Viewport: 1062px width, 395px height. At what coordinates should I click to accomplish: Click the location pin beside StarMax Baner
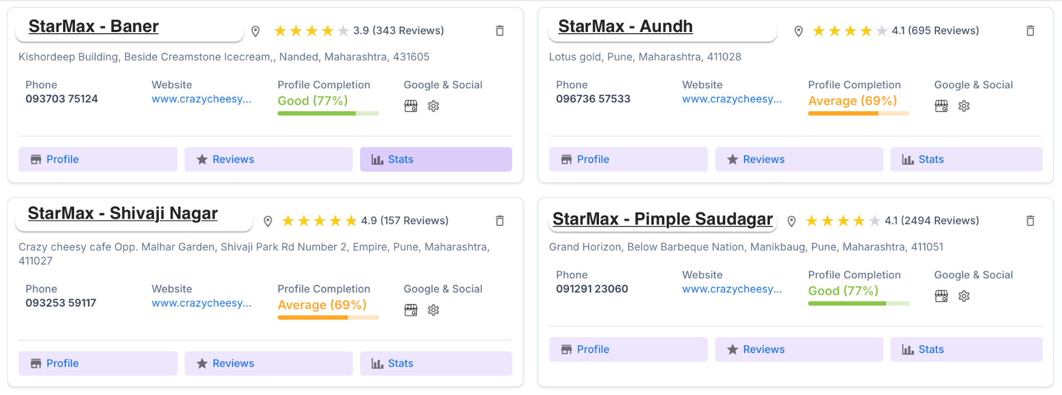coord(255,31)
